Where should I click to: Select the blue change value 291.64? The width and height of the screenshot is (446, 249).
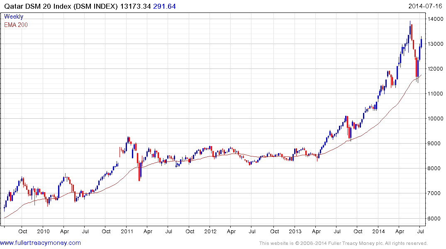[x=164, y=6]
